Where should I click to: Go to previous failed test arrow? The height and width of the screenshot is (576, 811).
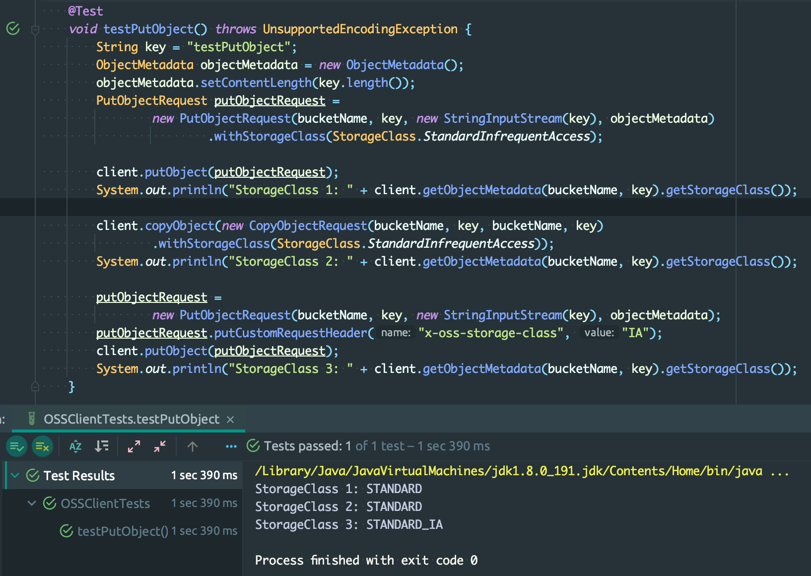193,446
